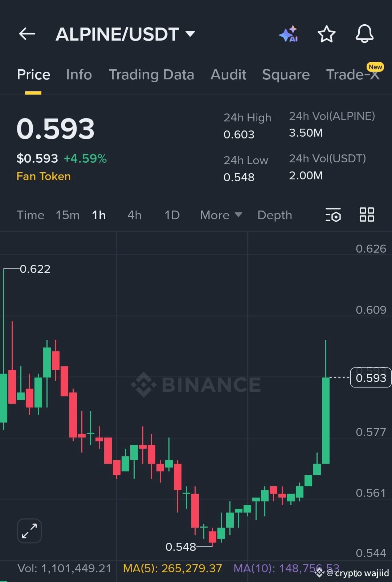This screenshot has width=392, height=582.
Task: Expand chart to fullscreen
Action: tap(29, 531)
